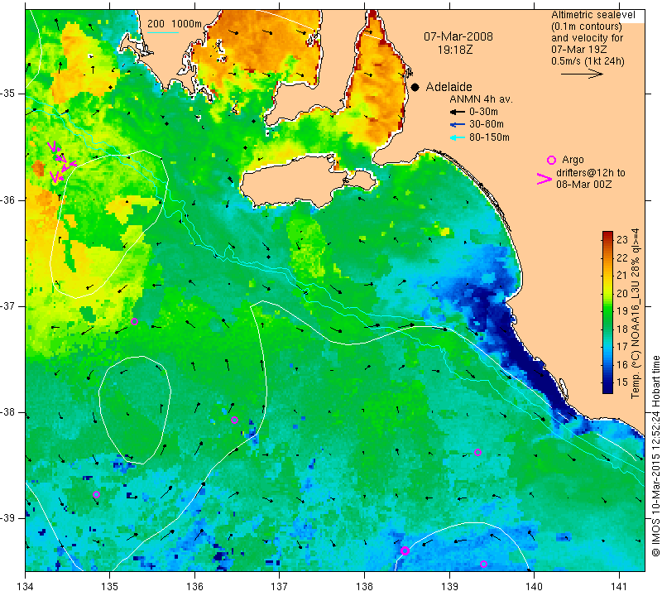Click the Altimetric sealevel legend heading
Viewport: 662px width, 596px height.
click(592, 15)
